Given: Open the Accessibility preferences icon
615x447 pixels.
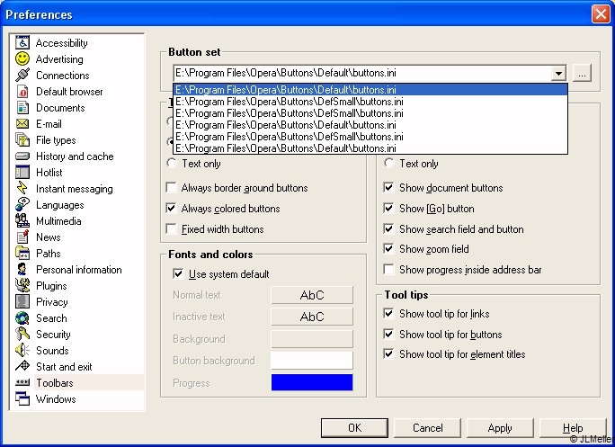Looking at the screenshot, I should click(22, 42).
